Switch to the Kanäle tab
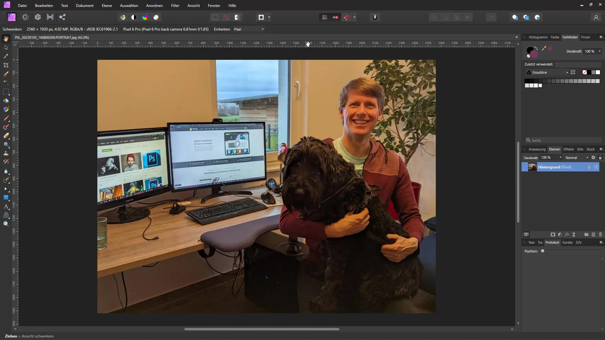This screenshot has width=605, height=340. pos(568,242)
